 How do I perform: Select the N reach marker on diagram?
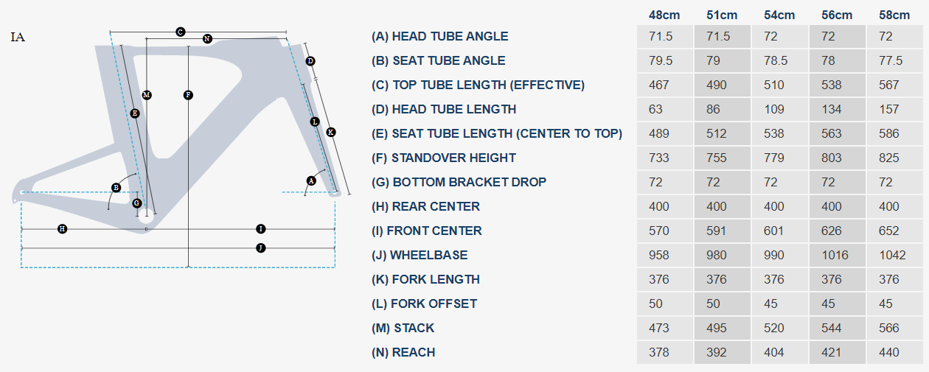point(207,38)
